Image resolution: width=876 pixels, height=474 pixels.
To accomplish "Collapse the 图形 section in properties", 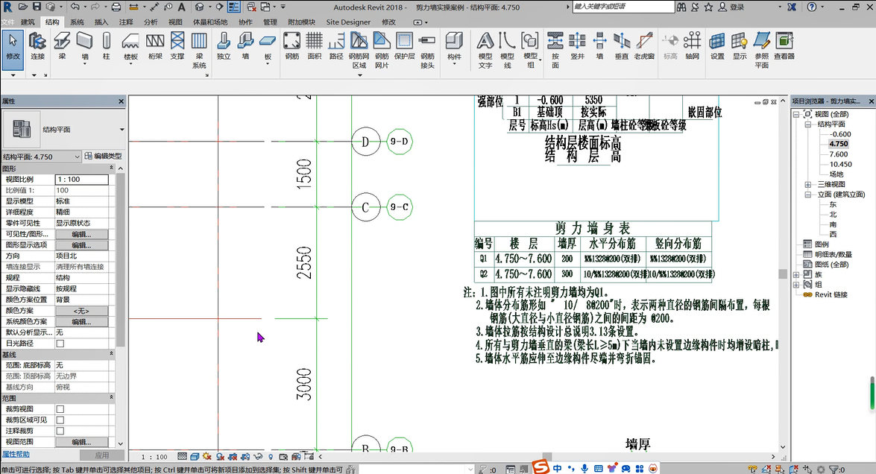I will pyautogui.click(x=111, y=168).
